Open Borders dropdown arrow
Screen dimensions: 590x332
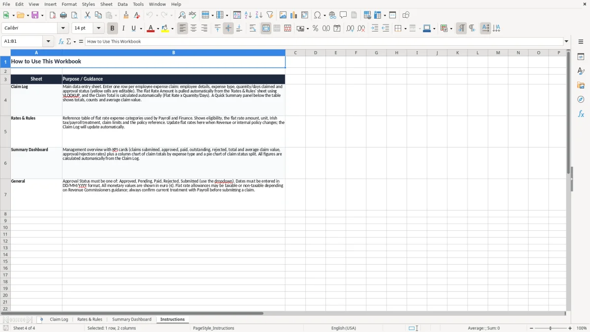[405, 29]
